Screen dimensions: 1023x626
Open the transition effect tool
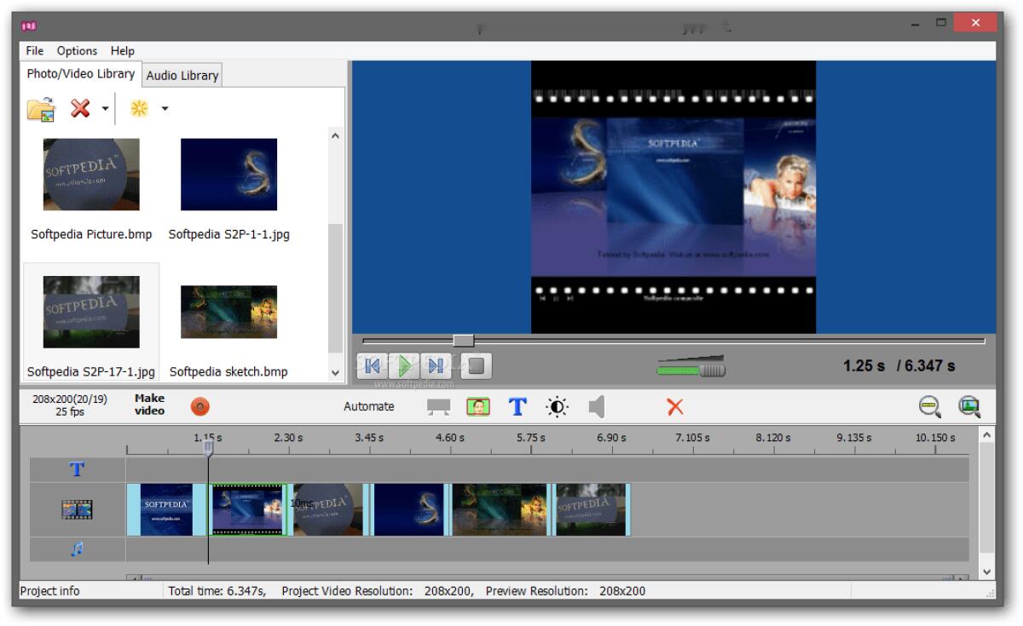pyautogui.click(x=438, y=406)
